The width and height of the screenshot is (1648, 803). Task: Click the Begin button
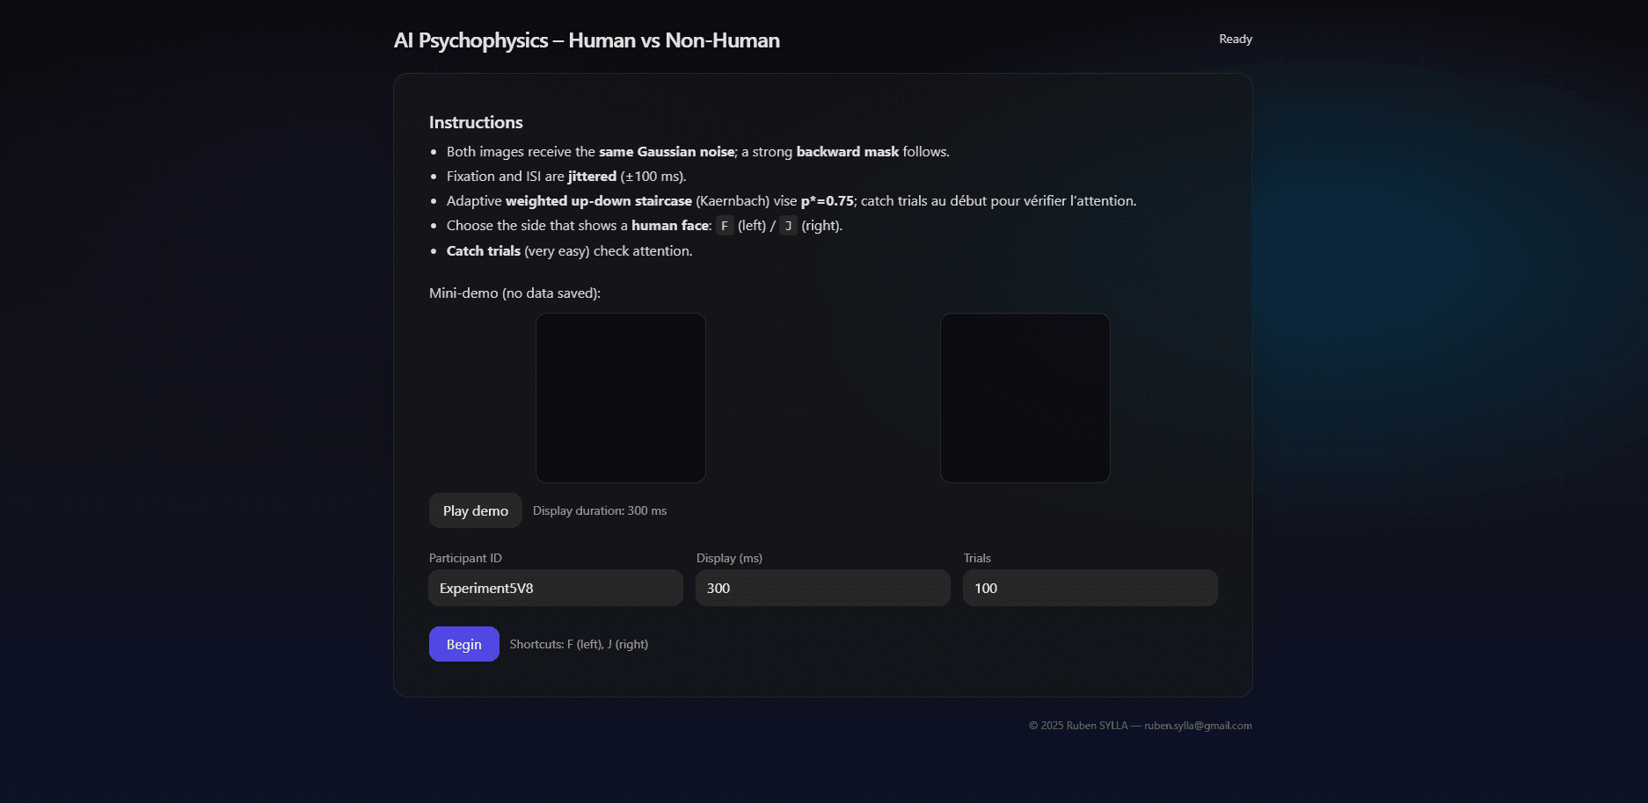point(463,644)
